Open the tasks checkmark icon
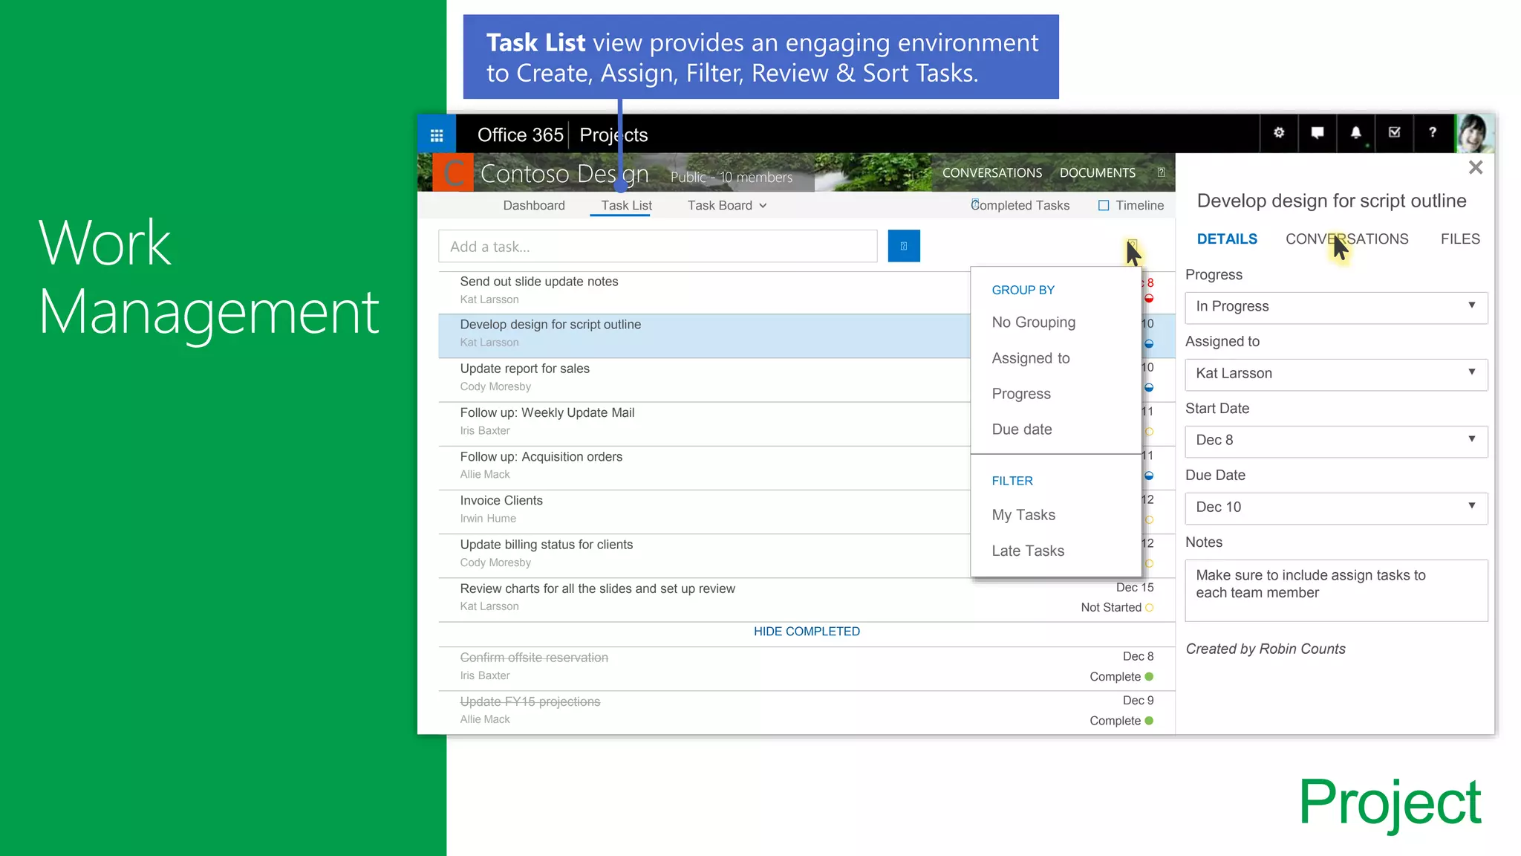 (x=1395, y=133)
